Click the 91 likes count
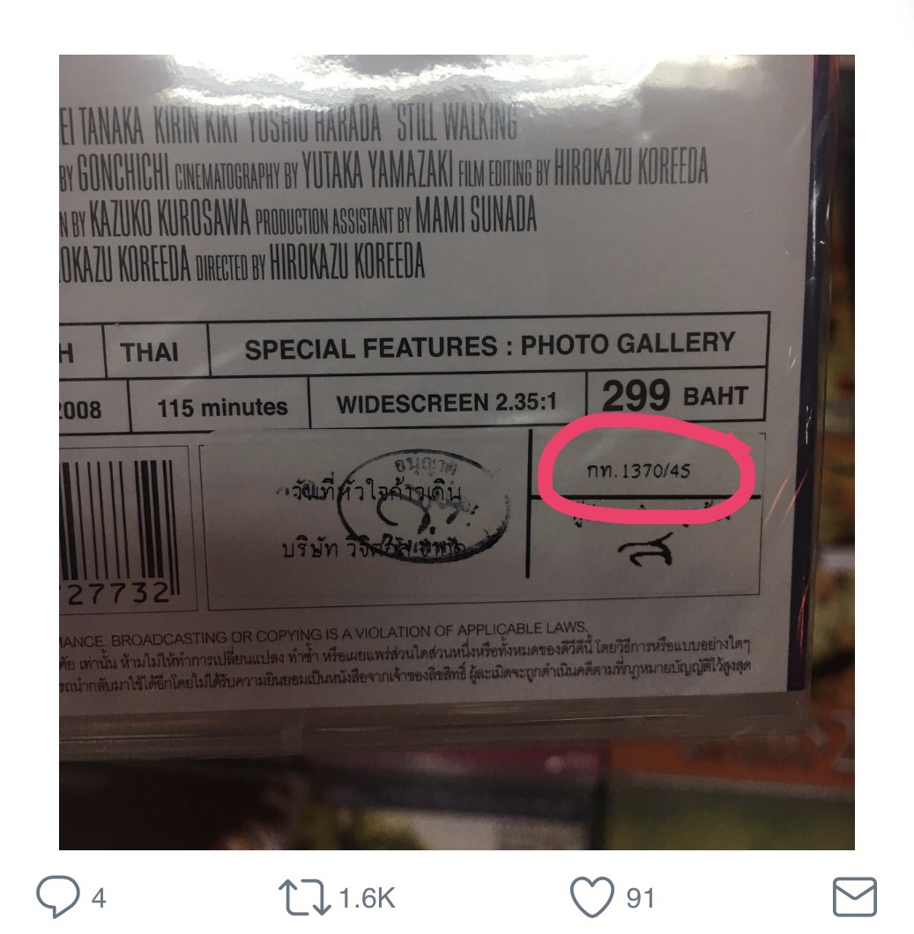914x934 pixels. click(640, 898)
